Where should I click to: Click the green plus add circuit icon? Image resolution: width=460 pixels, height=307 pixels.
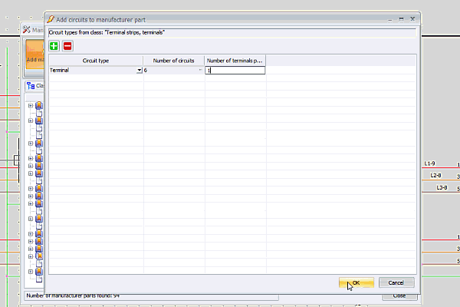coord(54,46)
